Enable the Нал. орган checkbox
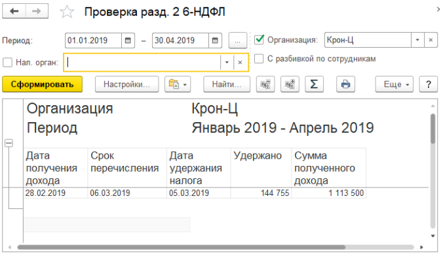This screenshot has width=443, height=260. click(x=8, y=62)
